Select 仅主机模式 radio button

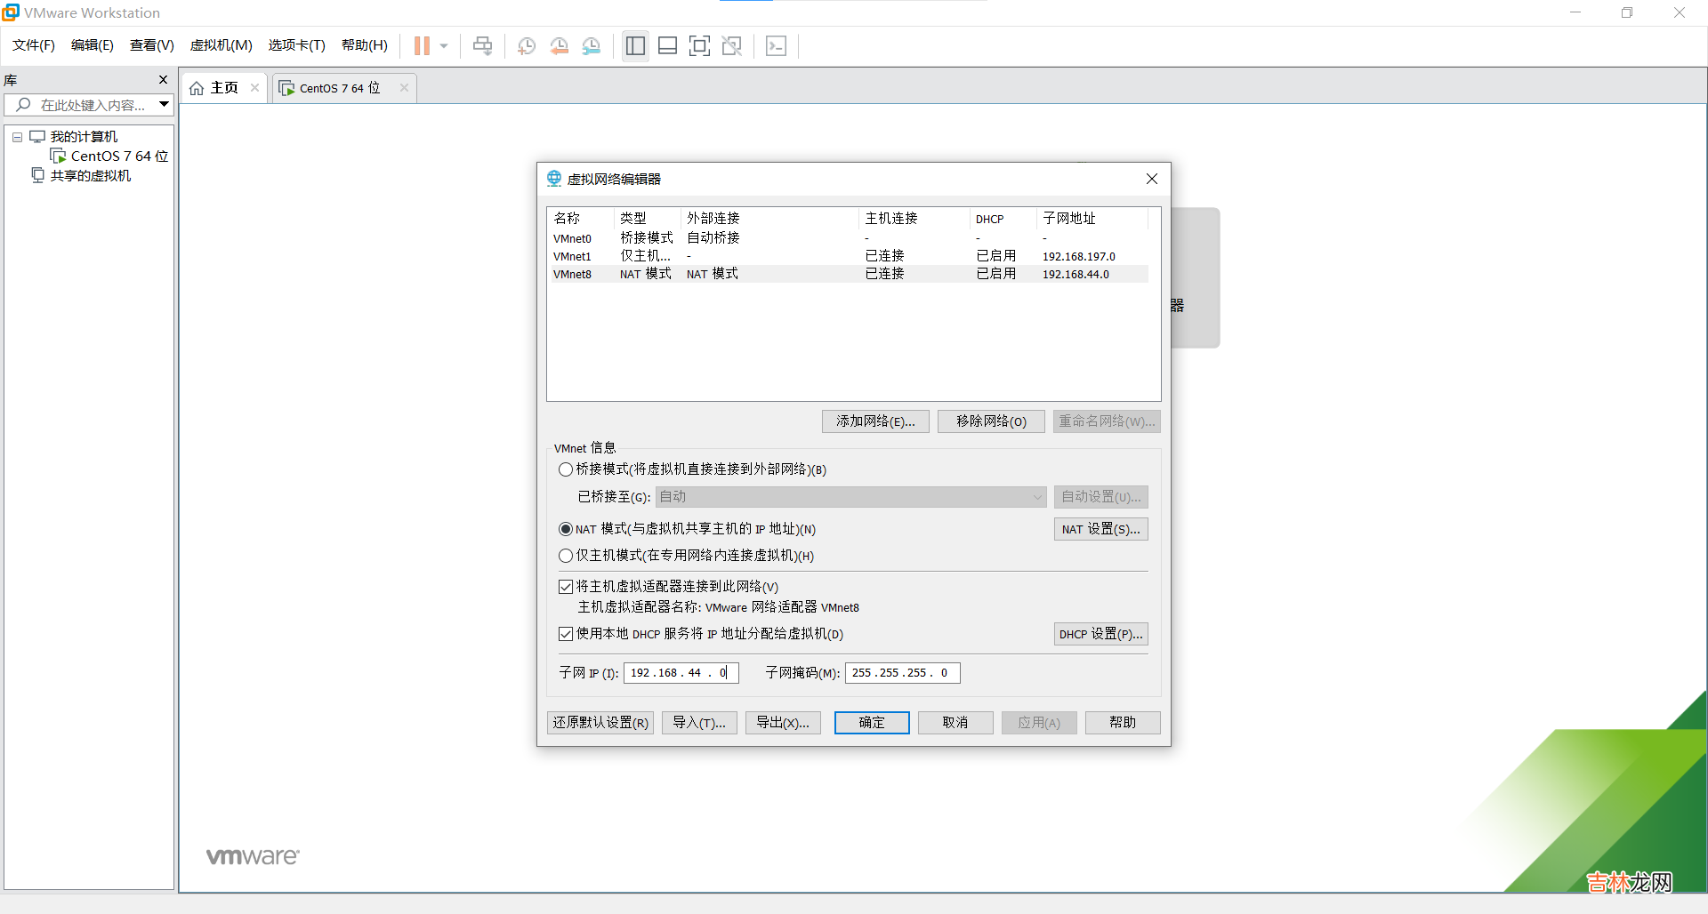566,556
